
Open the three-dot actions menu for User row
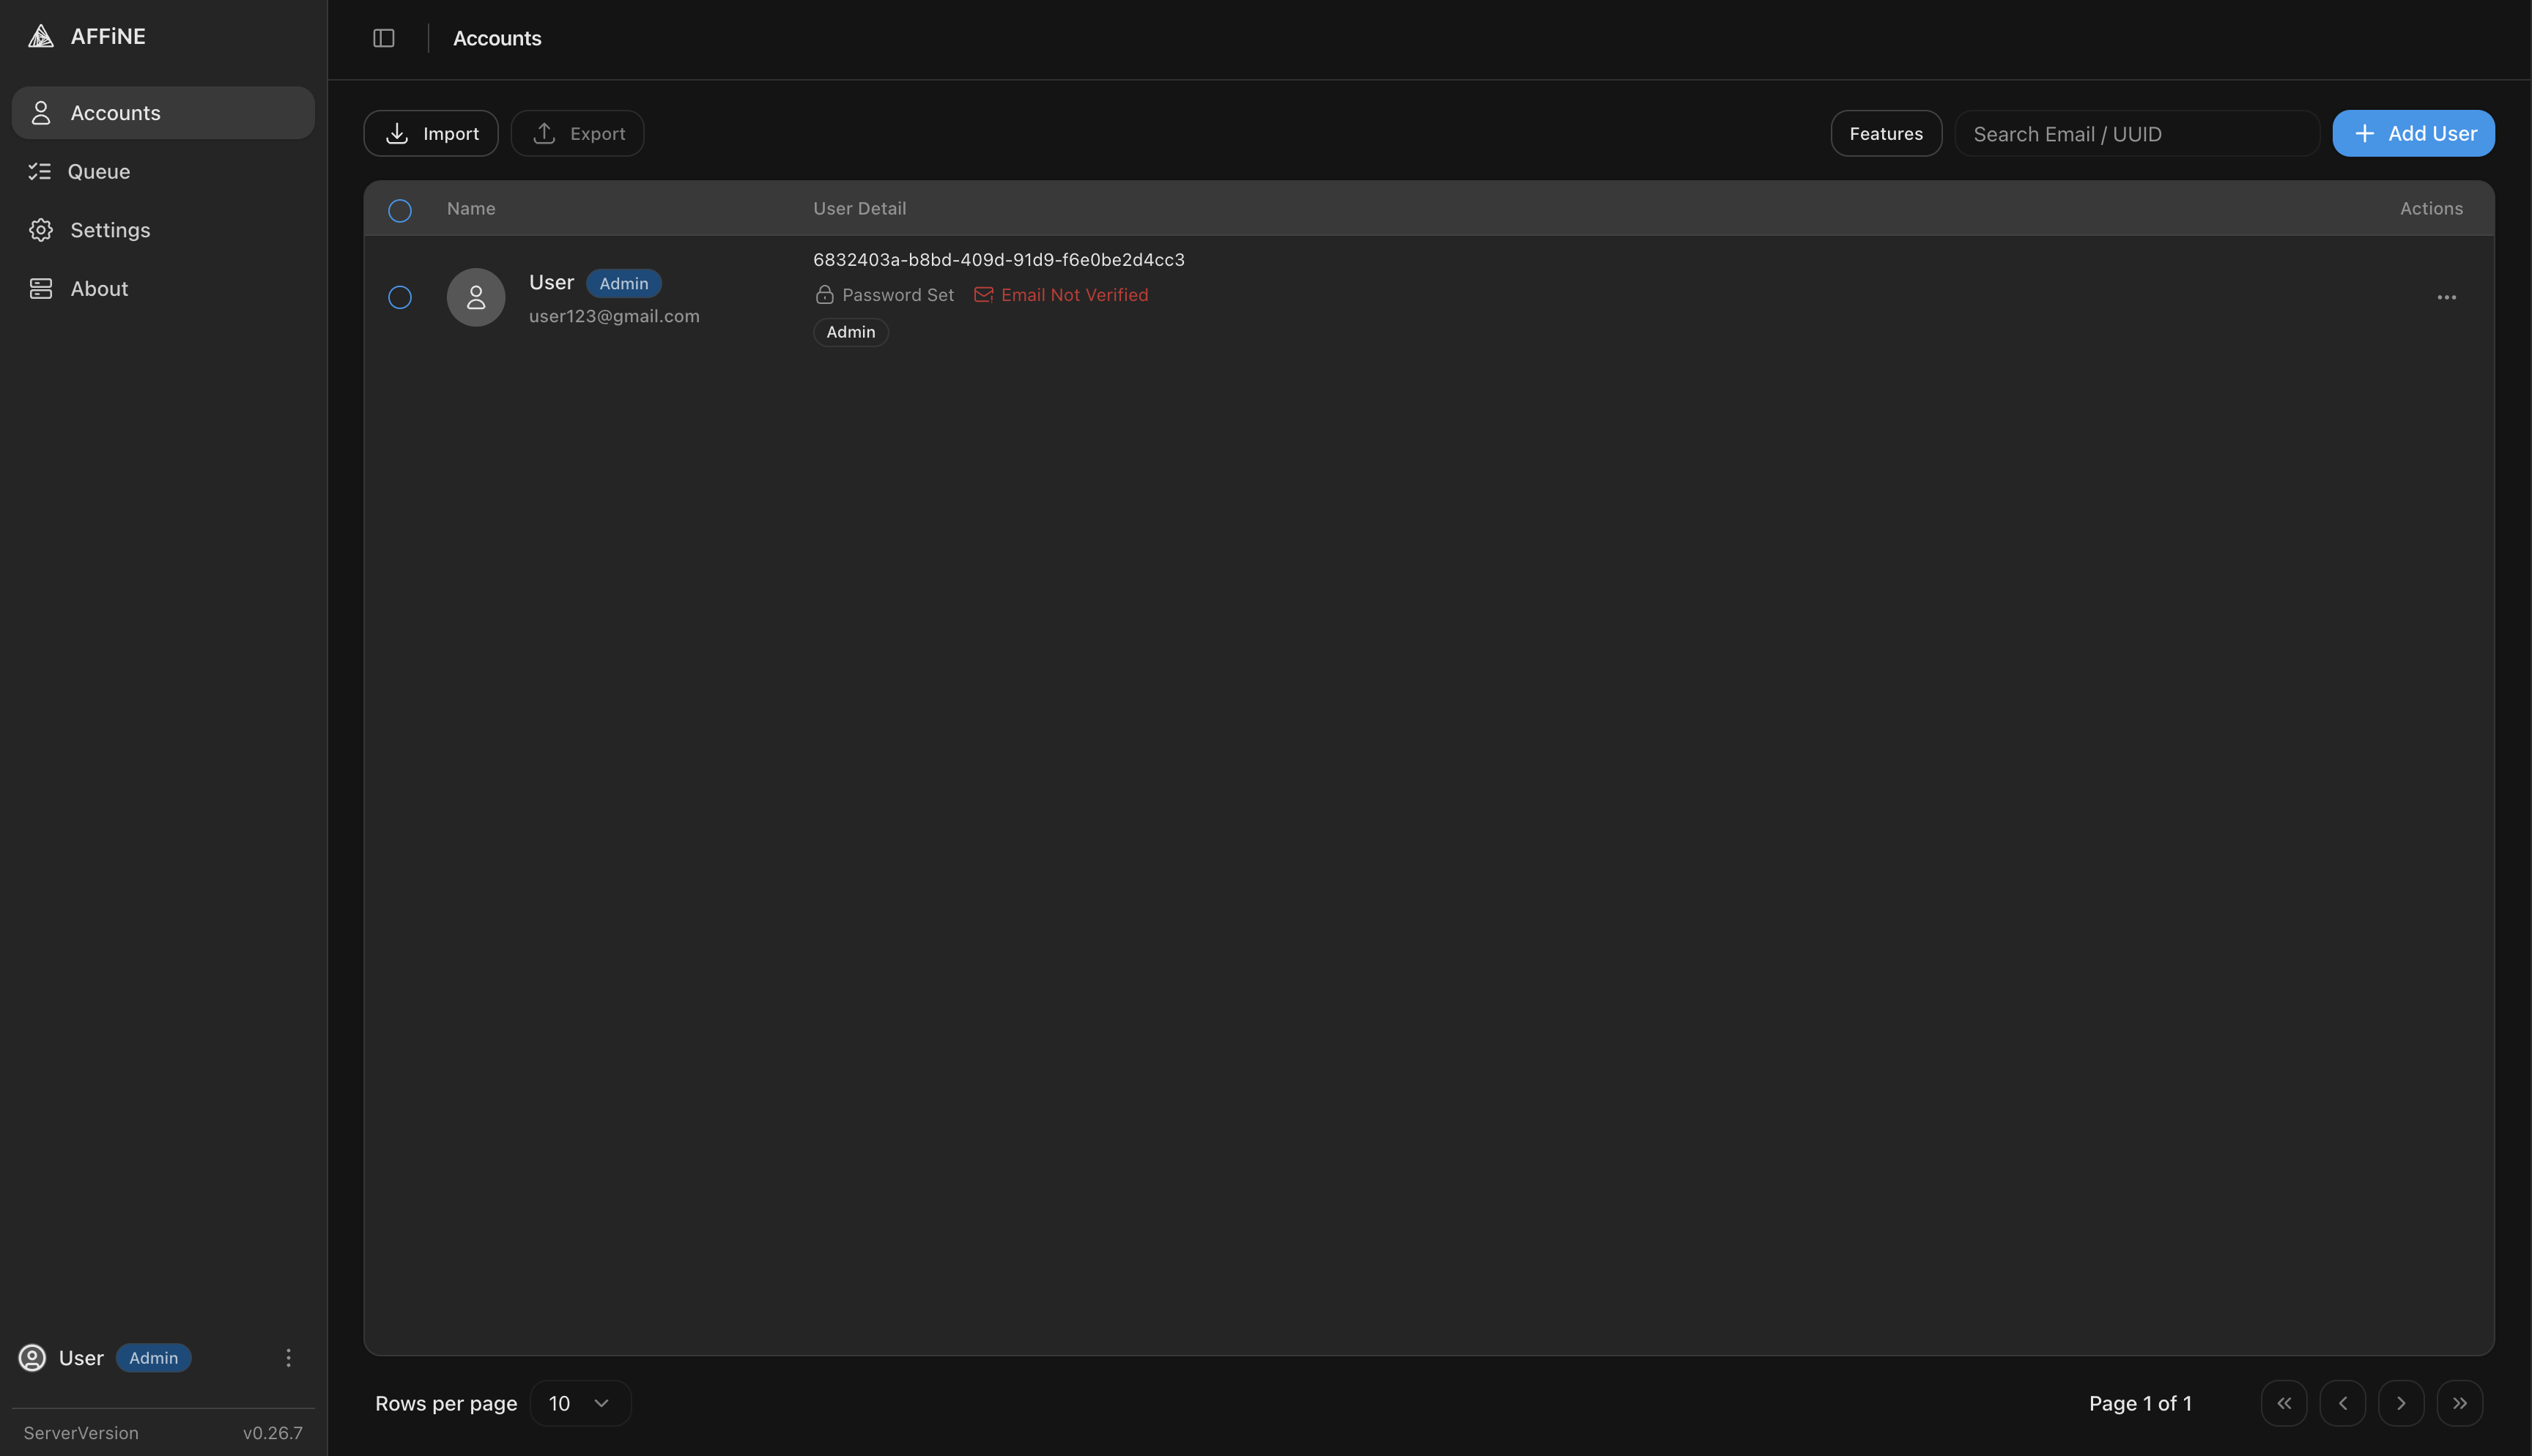pyautogui.click(x=2446, y=297)
